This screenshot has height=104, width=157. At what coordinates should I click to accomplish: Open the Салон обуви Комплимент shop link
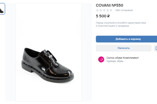(x=122, y=58)
